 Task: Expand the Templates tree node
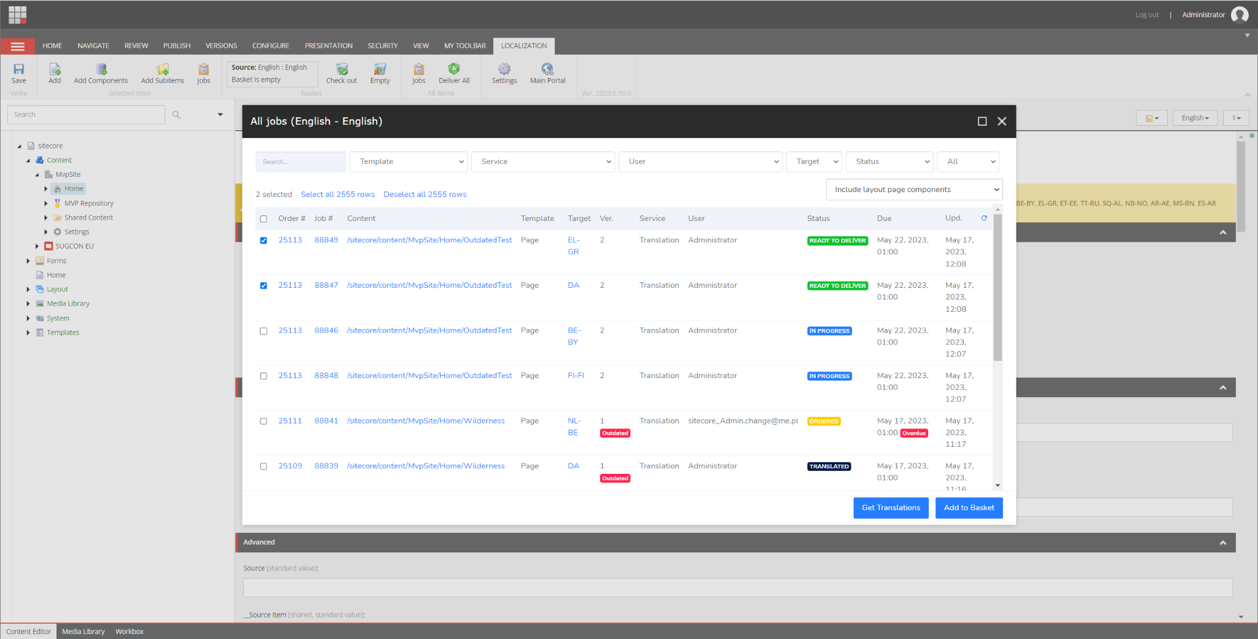(28, 333)
